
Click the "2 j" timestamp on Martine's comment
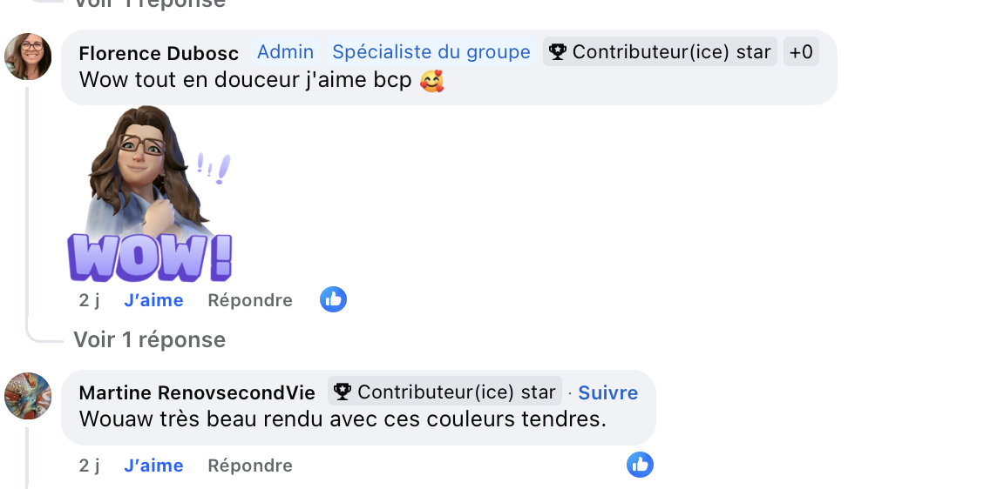pos(89,466)
